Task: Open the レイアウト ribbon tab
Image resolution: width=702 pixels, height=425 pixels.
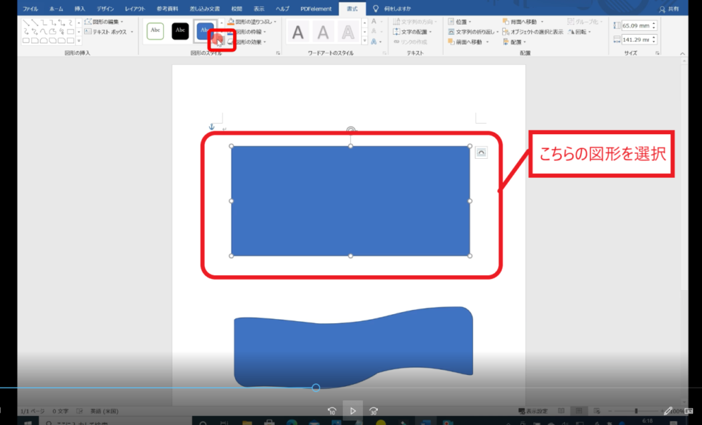Action: tap(134, 9)
